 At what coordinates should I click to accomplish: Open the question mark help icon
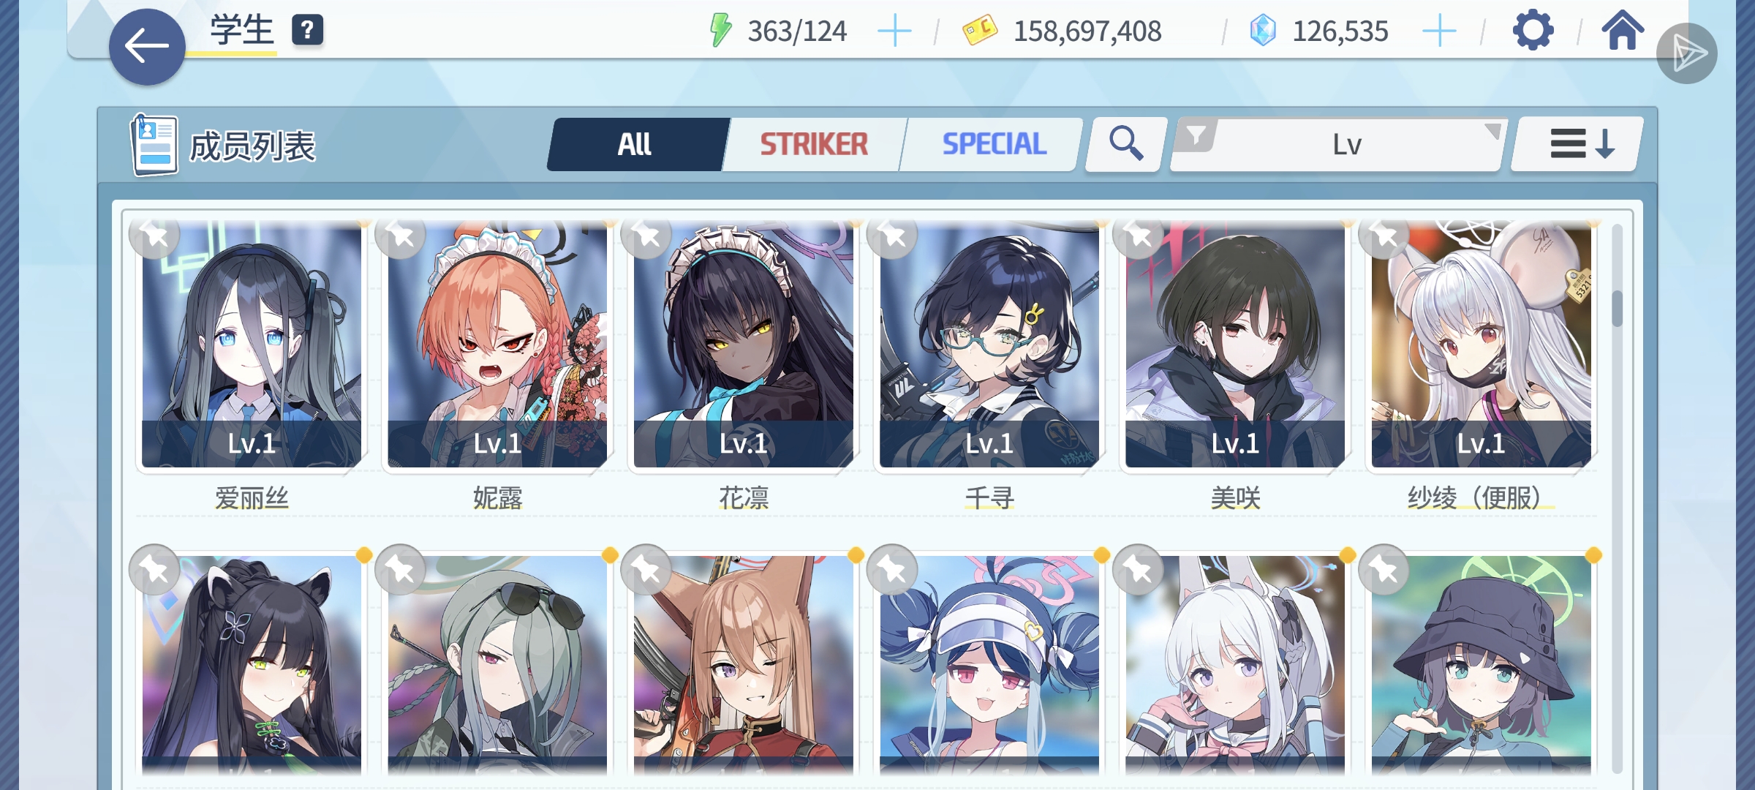click(x=307, y=31)
